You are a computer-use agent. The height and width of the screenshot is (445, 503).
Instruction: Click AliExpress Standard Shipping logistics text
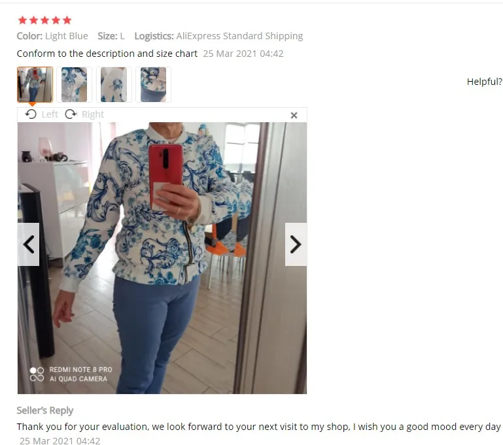pos(239,36)
